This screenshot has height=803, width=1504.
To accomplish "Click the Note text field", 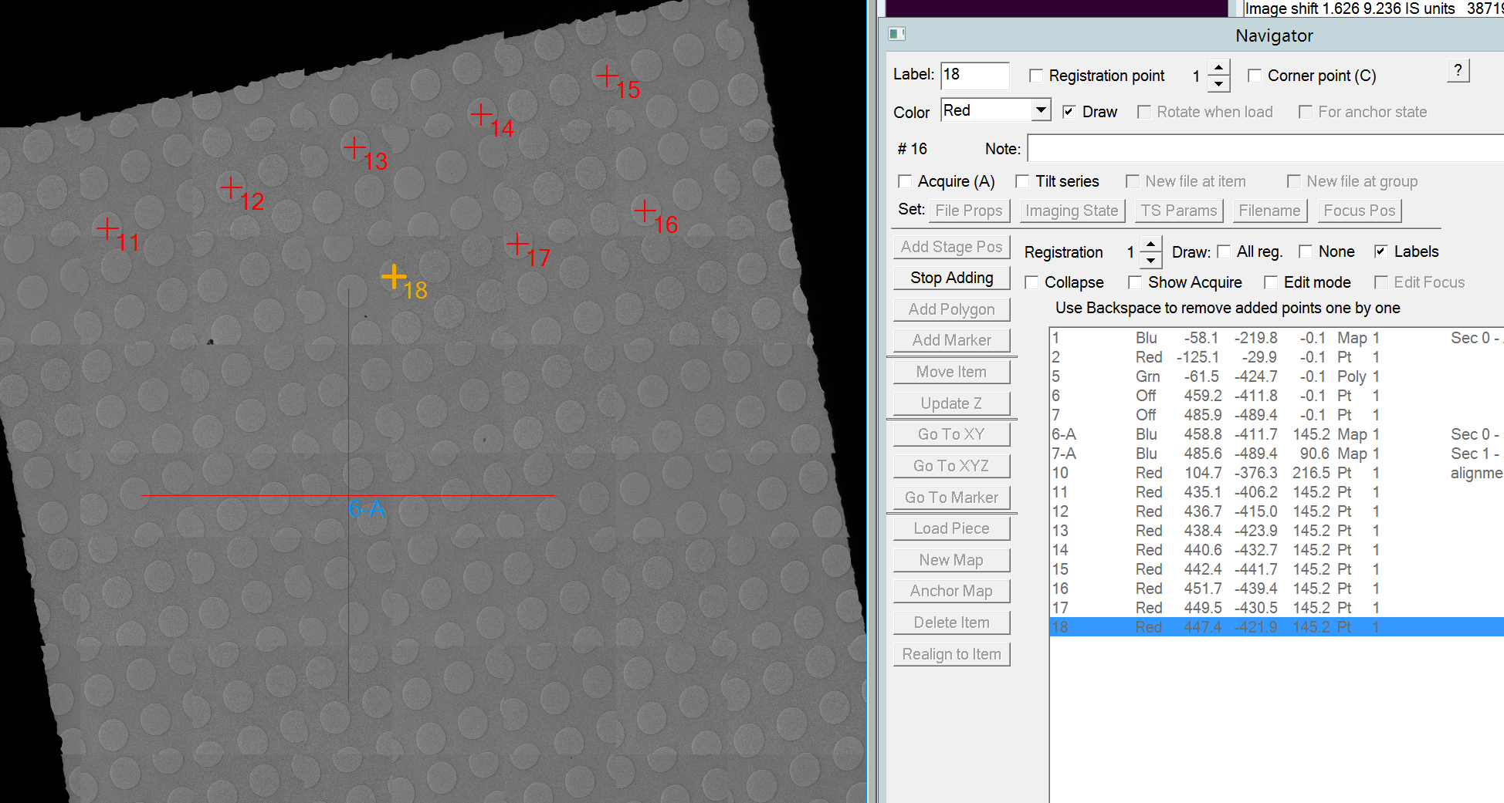I will click(x=1265, y=149).
